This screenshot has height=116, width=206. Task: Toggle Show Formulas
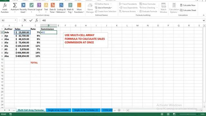click(x=147, y=4)
